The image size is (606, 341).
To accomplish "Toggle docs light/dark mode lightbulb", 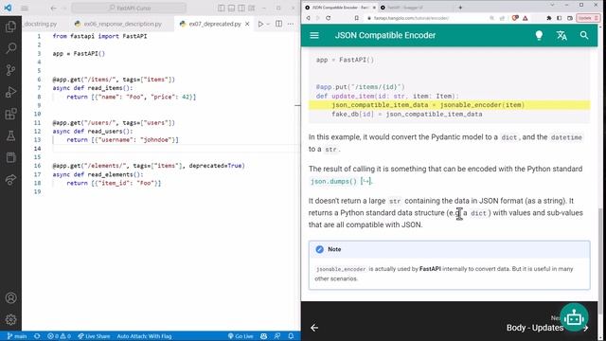I will tap(539, 35).
